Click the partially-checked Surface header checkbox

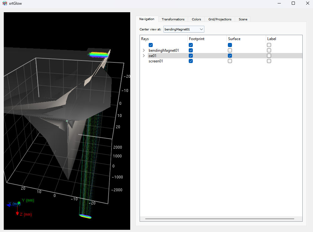(x=230, y=45)
